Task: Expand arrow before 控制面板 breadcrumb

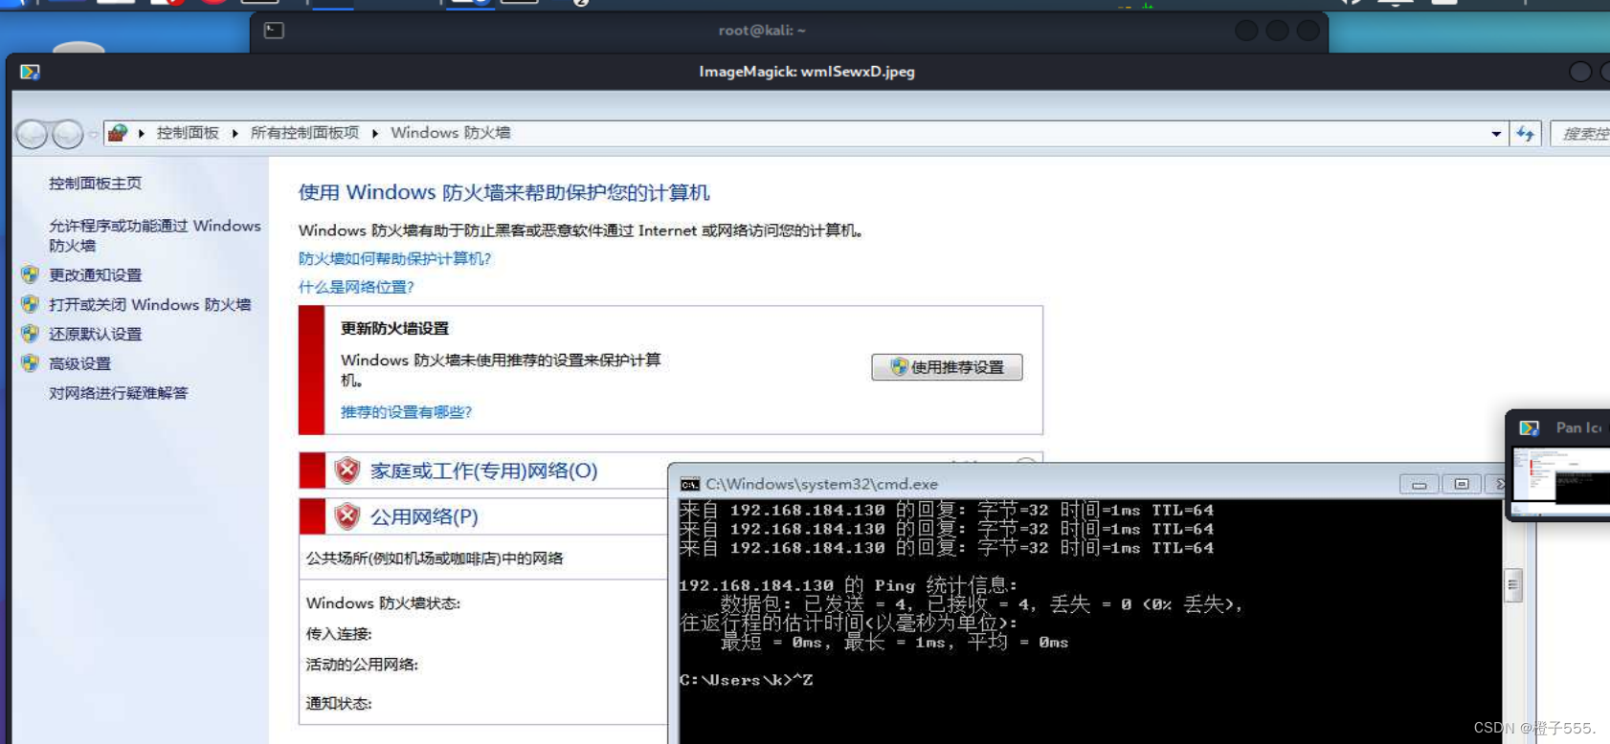Action: click(142, 133)
